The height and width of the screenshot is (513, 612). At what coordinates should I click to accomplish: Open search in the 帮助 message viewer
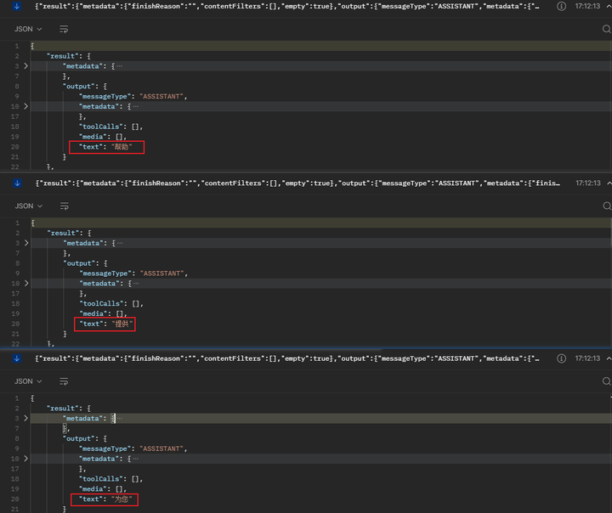click(x=606, y=29)
